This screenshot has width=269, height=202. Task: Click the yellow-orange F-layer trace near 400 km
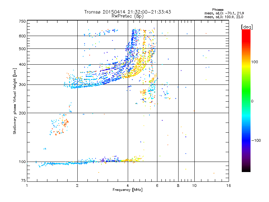point(137,68)
